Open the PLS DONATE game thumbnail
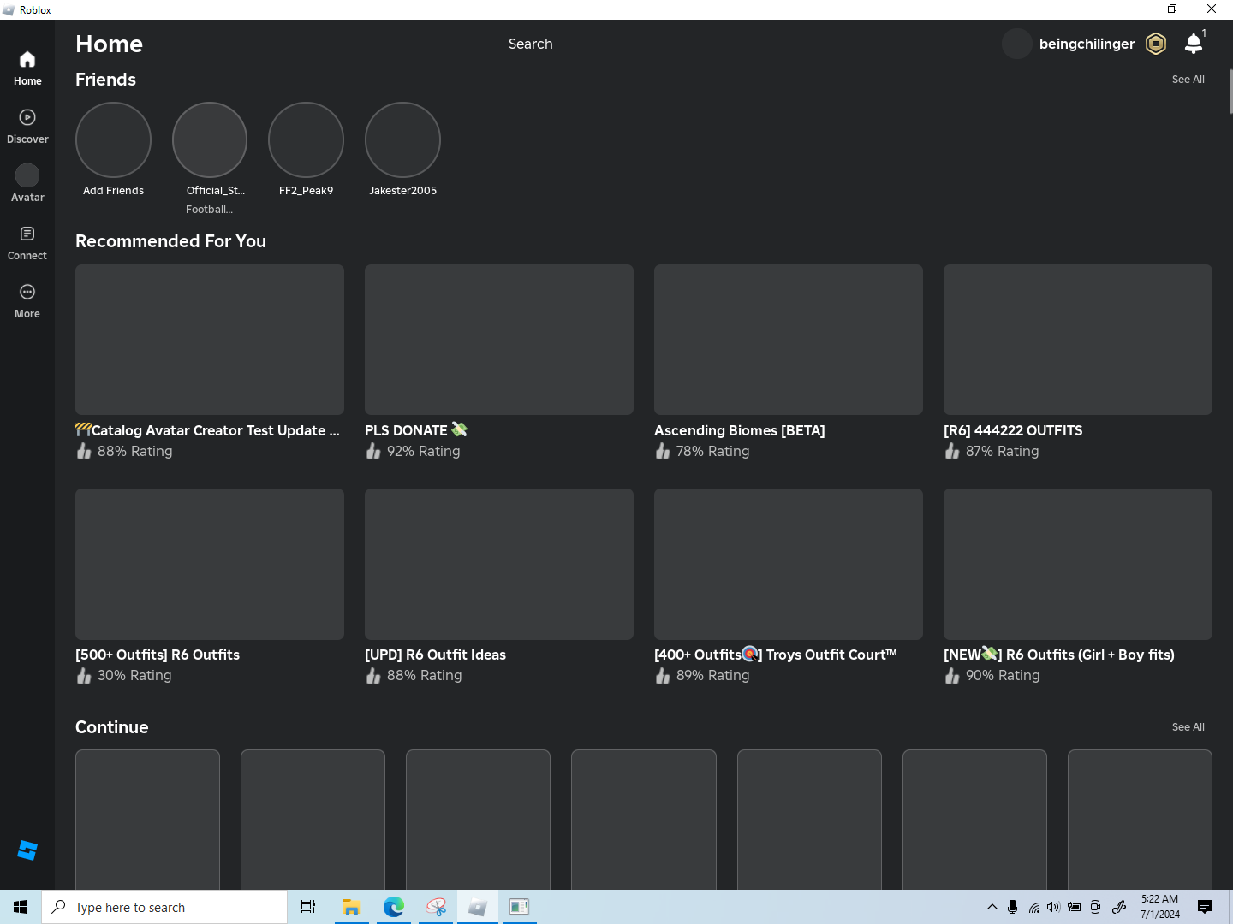Viewport: 1233px width, 924px height. coord(499,340)
